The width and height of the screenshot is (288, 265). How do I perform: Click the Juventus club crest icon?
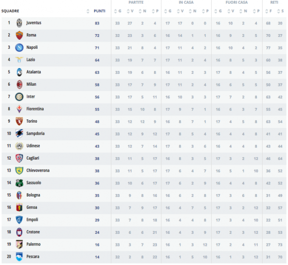20,23
